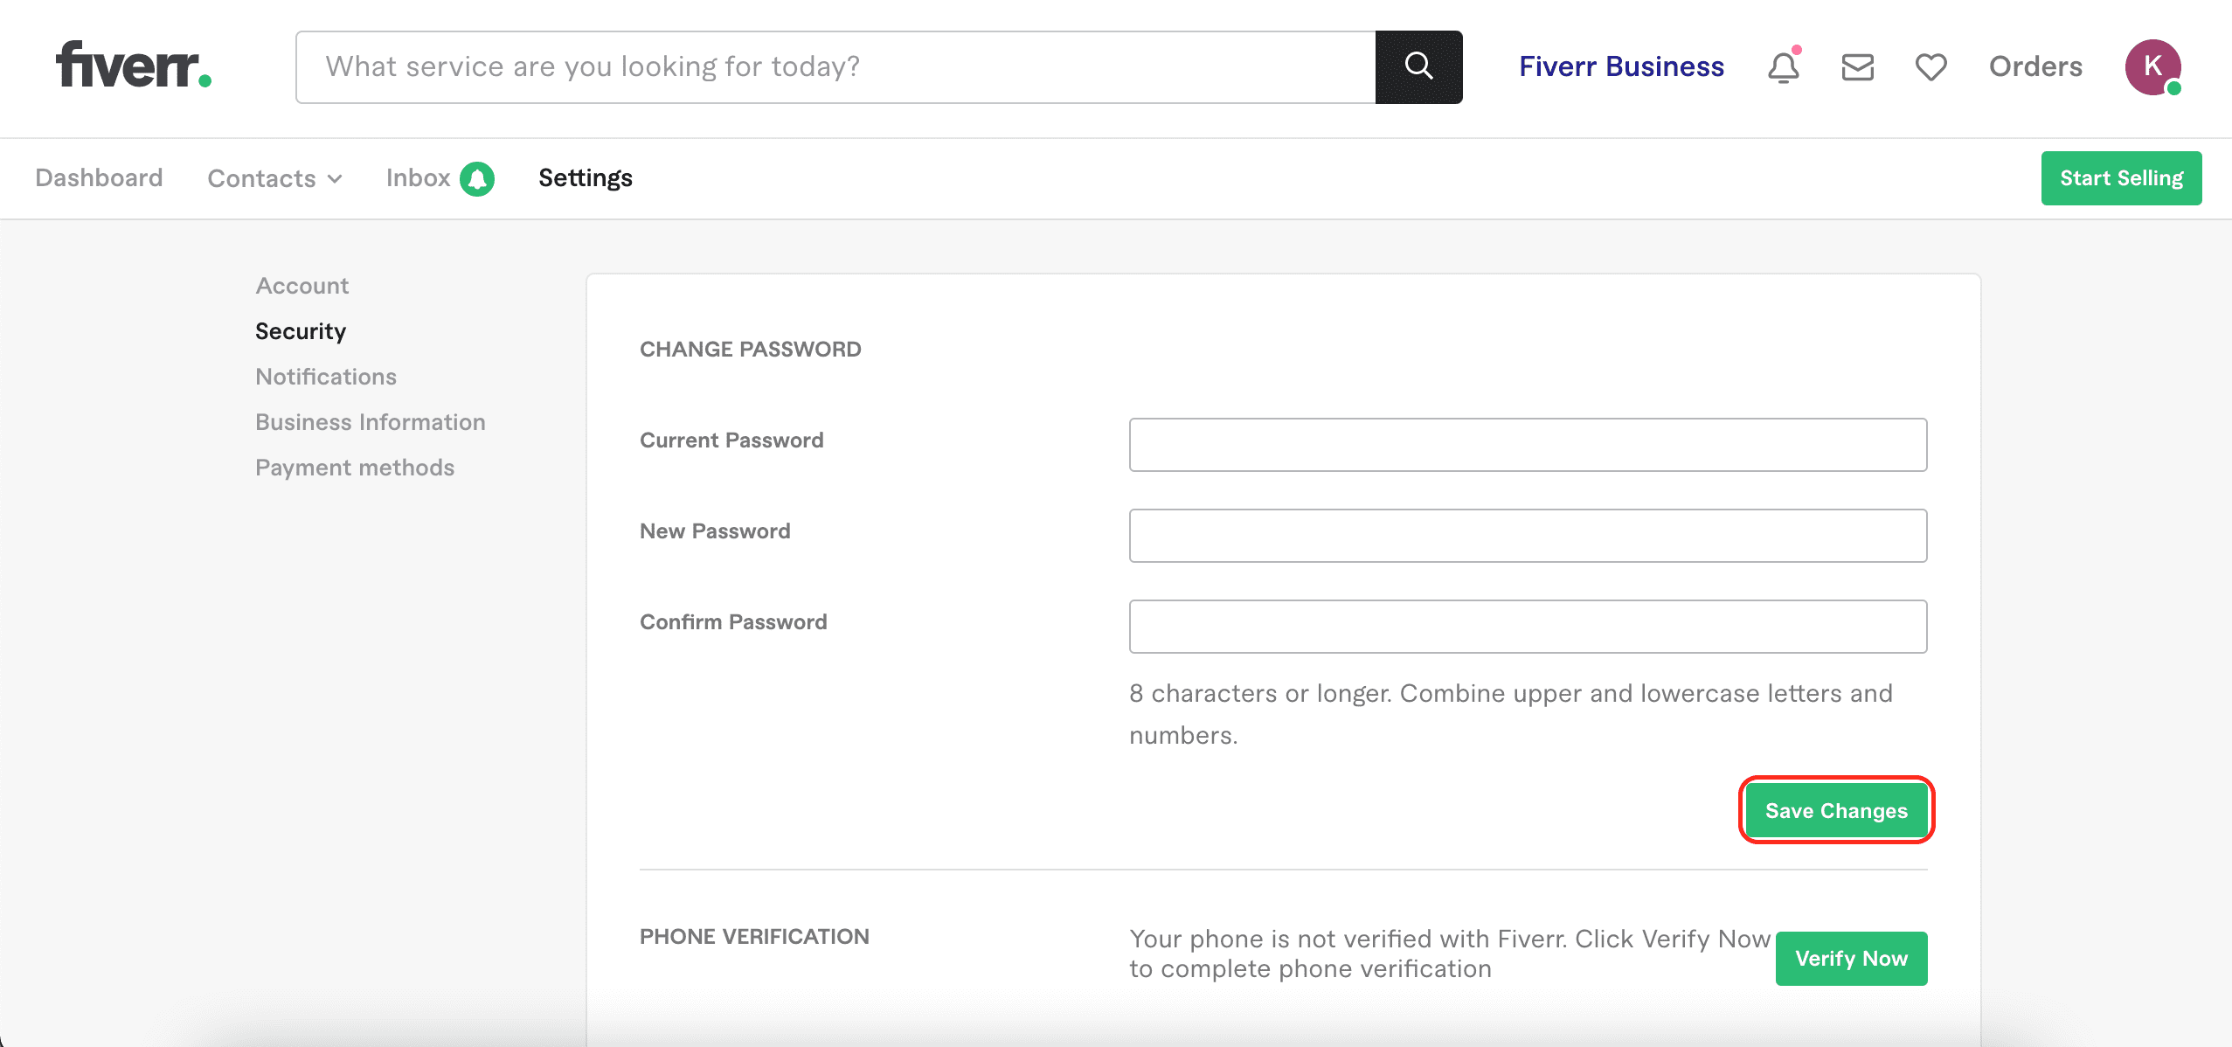Open the messages envelope icon
This screenshot has width=2232, height=1047.
coord(1857,67)
